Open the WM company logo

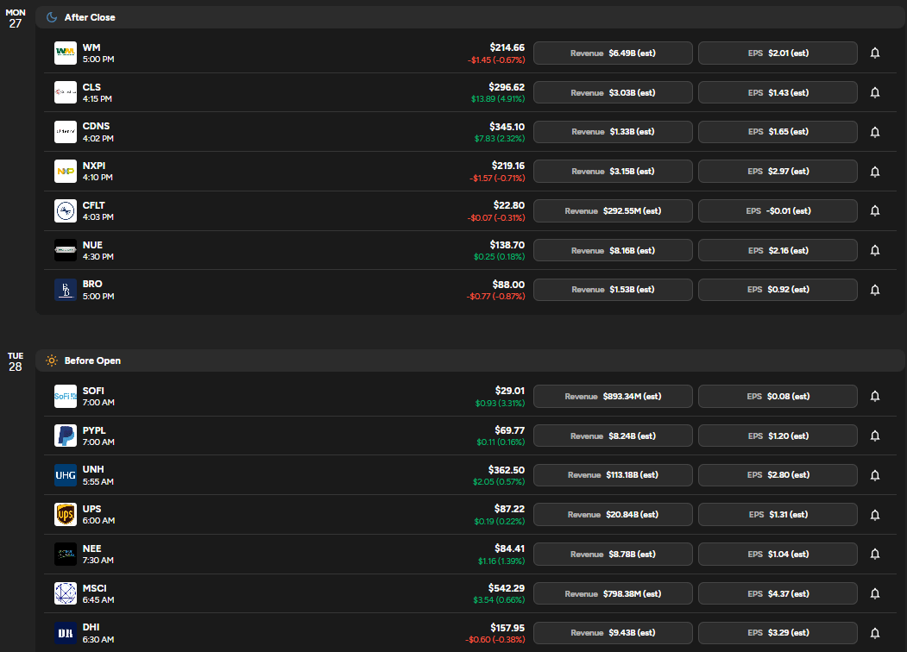coord(66,53)
